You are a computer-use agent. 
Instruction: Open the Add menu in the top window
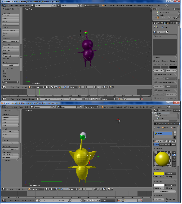coord(16,6)
